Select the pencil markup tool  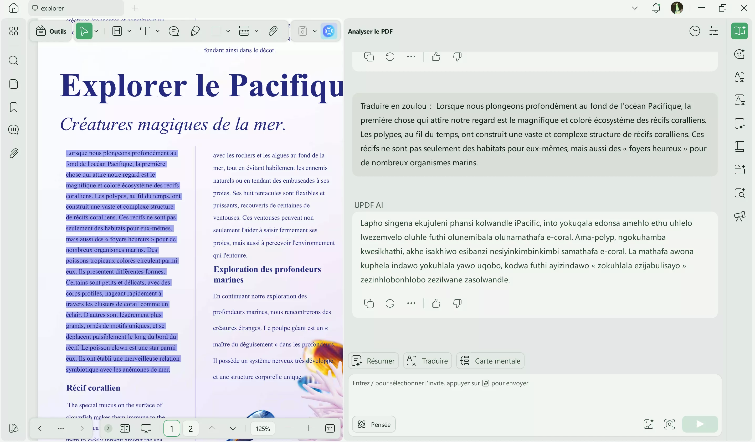pos(195,31)
